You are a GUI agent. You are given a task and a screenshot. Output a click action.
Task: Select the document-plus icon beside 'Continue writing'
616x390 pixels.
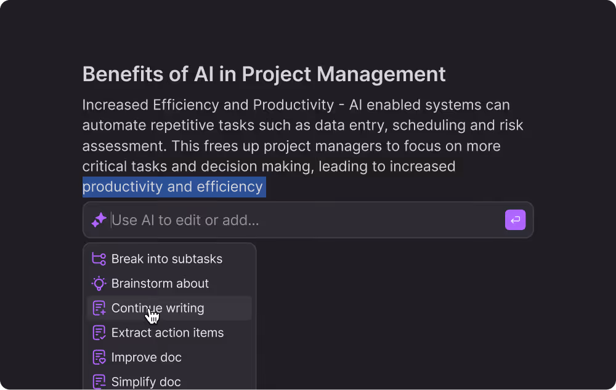pyautogui.click(x=99, y=308)
